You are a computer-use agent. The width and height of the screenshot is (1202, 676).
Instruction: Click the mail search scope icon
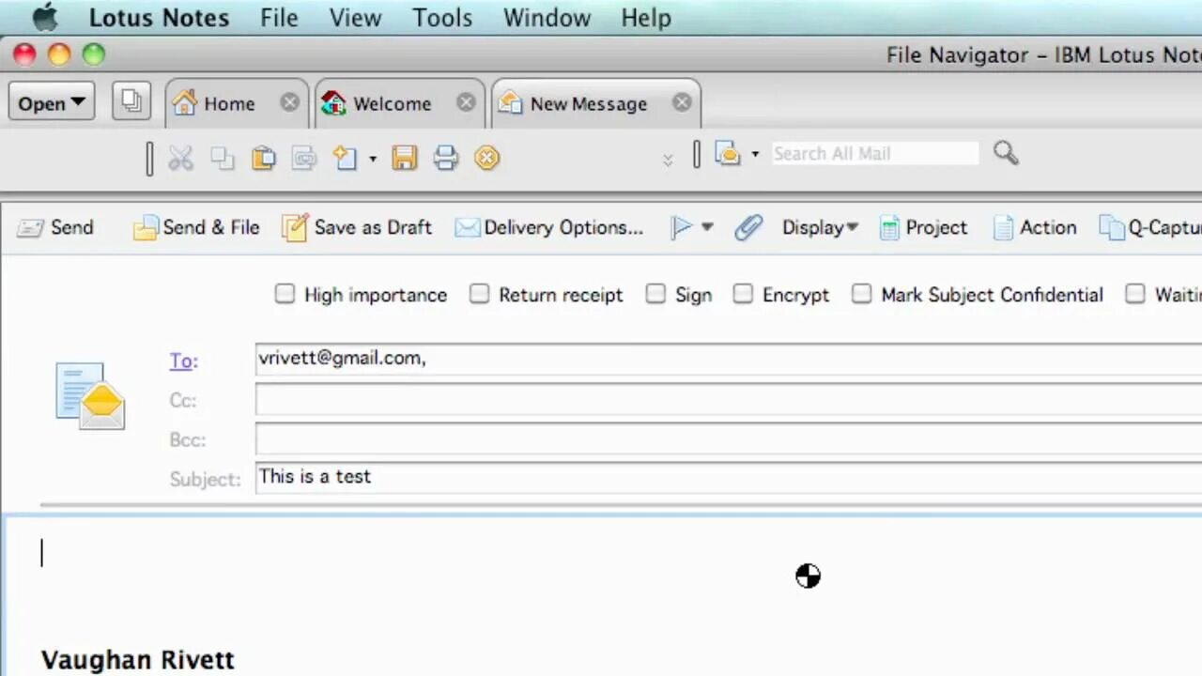pyautogui.click(x=728, y=153)
